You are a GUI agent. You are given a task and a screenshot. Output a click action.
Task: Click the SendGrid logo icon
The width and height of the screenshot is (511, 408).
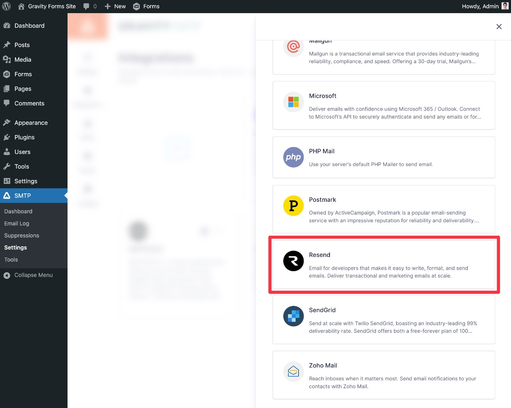tap(293, 316)
